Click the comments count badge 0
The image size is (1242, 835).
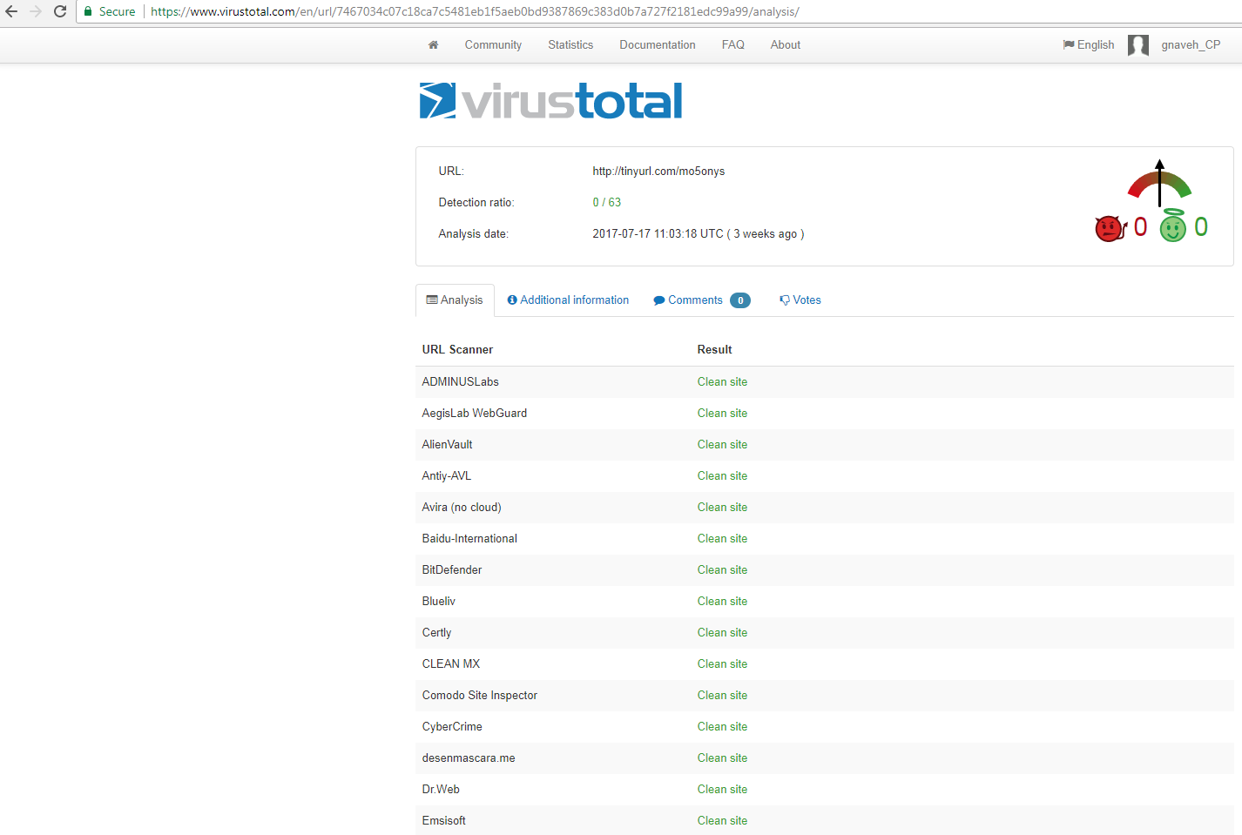pyautogui.click(x=740, y=300)
